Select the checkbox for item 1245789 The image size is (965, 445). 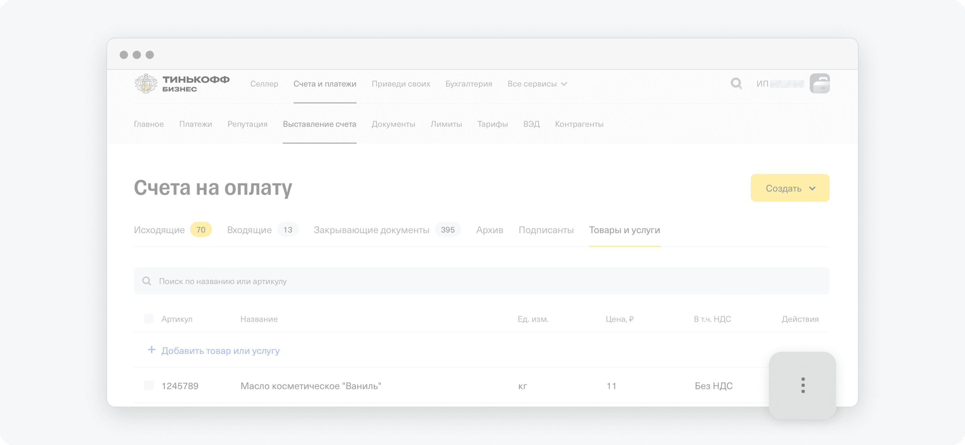[149, 386]
